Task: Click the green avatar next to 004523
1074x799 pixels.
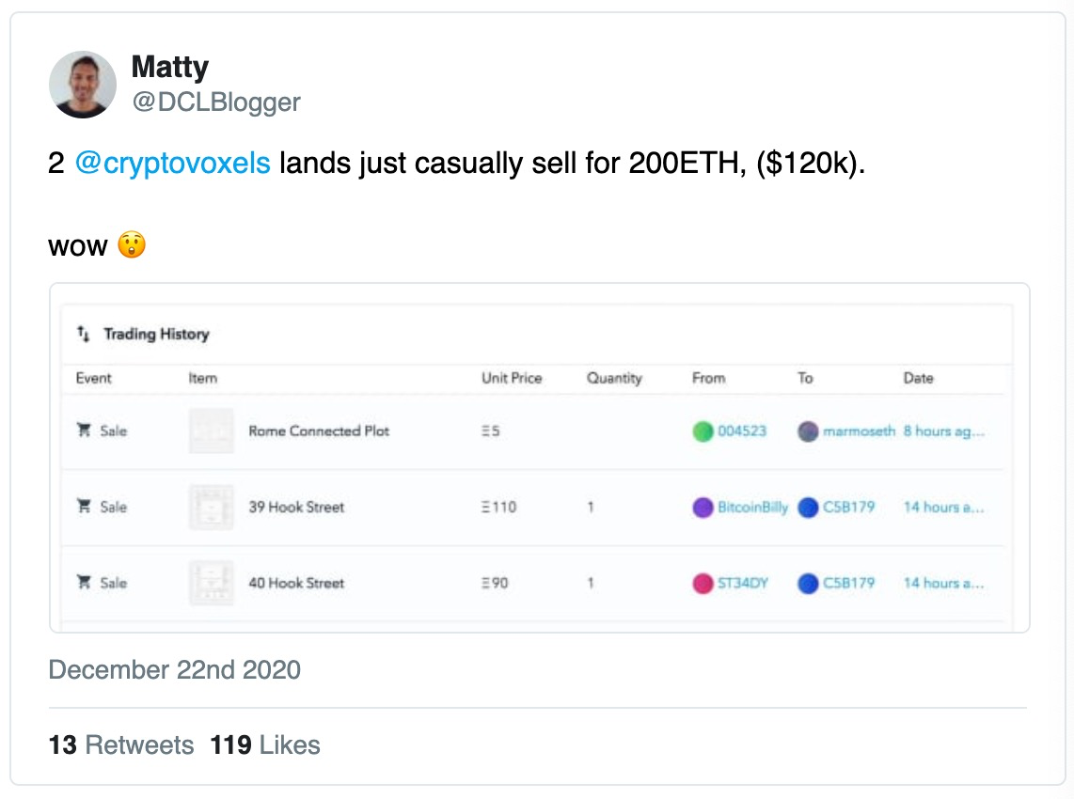Action: coord(703,431)
